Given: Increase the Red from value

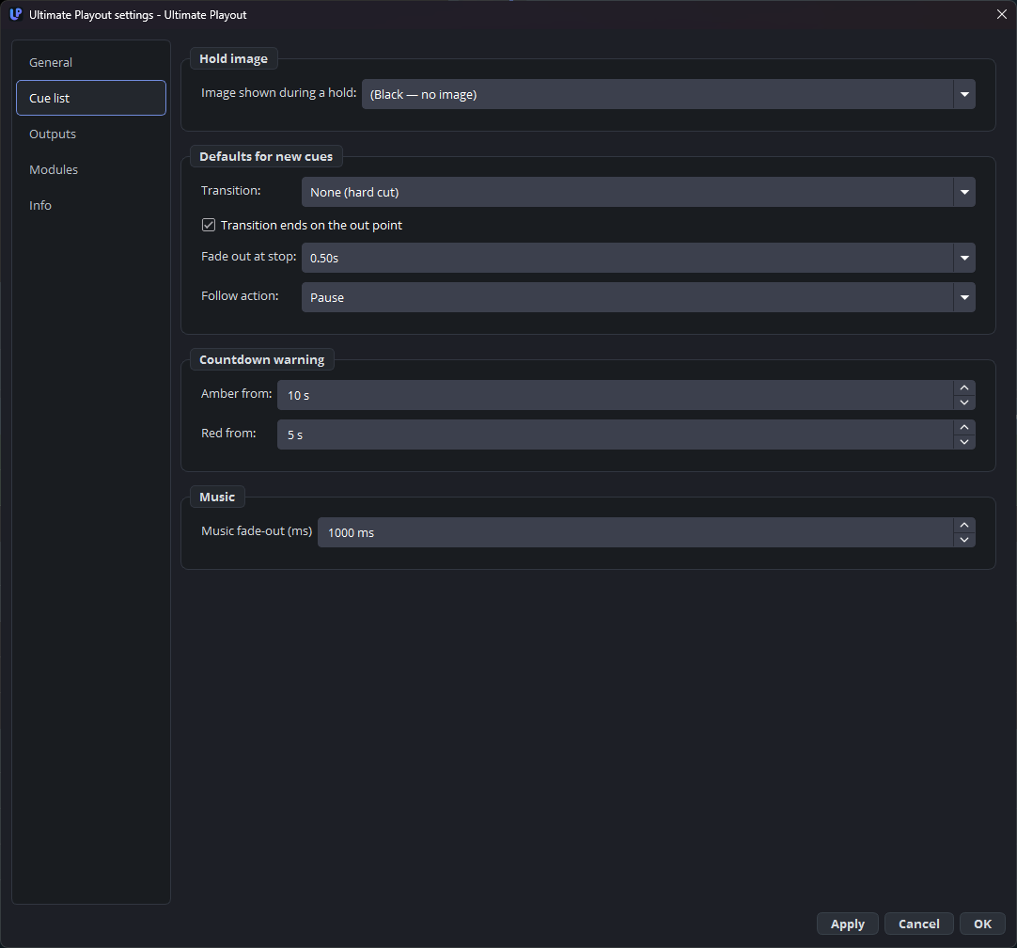Looking at the screenshot, I should [x=964, y=427].
